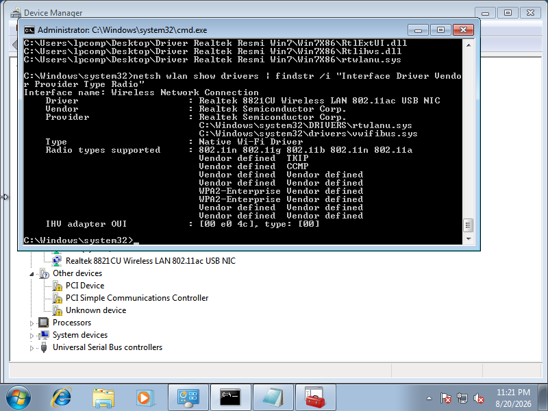The height and width of the screenshot is (411, 548).
Task: Select the PCI Device entry
Action: tap(85, 286)
